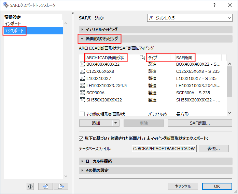The height and width of the screenshot is (194, 238).
Task: Click the import translator icon button
Action: point(45,186)
